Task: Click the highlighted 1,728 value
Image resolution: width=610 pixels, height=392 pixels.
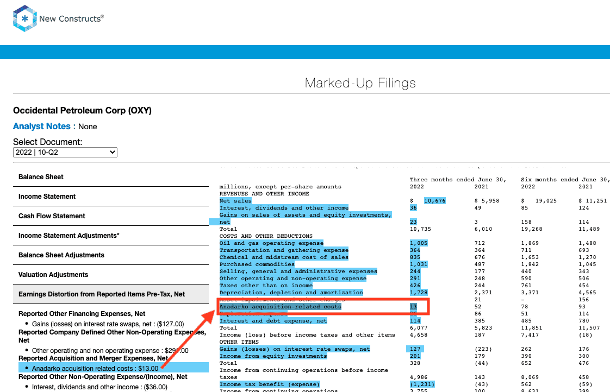Action: [419, 293]
